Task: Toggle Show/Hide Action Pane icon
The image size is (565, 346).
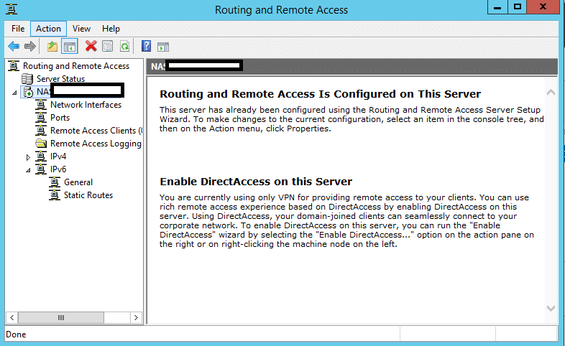Action: pos(163,47)
